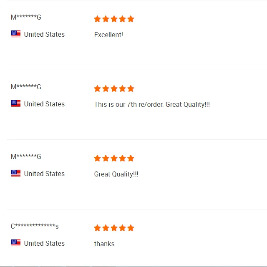Click the star rating above the 7th re/order review
Viewport: 267px width, 267px height.
[x=114, y=88]
